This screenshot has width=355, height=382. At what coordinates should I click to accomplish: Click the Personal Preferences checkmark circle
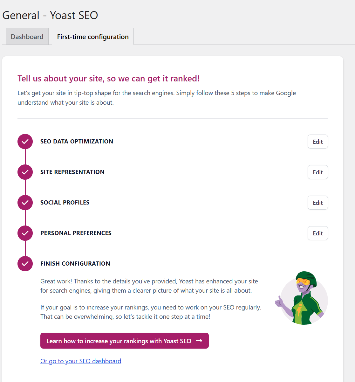pyautogui.click(x=25, y=233)
